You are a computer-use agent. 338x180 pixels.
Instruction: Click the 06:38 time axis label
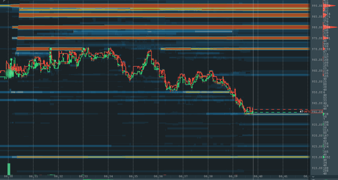tap(208, 177)
